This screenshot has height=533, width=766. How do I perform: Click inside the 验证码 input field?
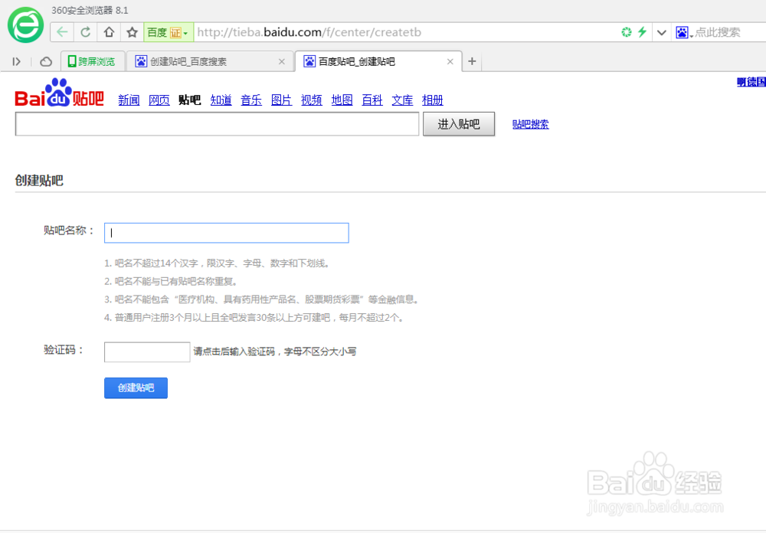click(146, 352)
